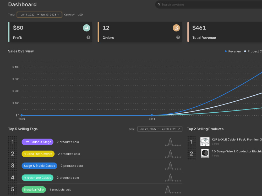Open the XLR to XLR Cable thumbnail
The width and height of the screenshot is (262, 196).
[205, 142]
